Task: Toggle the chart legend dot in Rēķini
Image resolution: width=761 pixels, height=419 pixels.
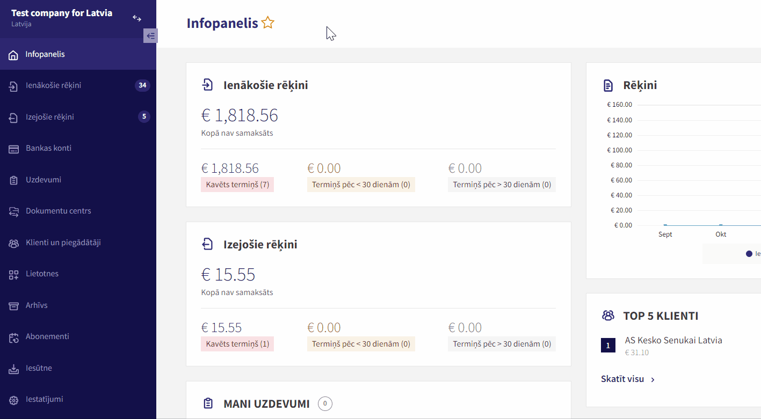Action: (749, 254)
